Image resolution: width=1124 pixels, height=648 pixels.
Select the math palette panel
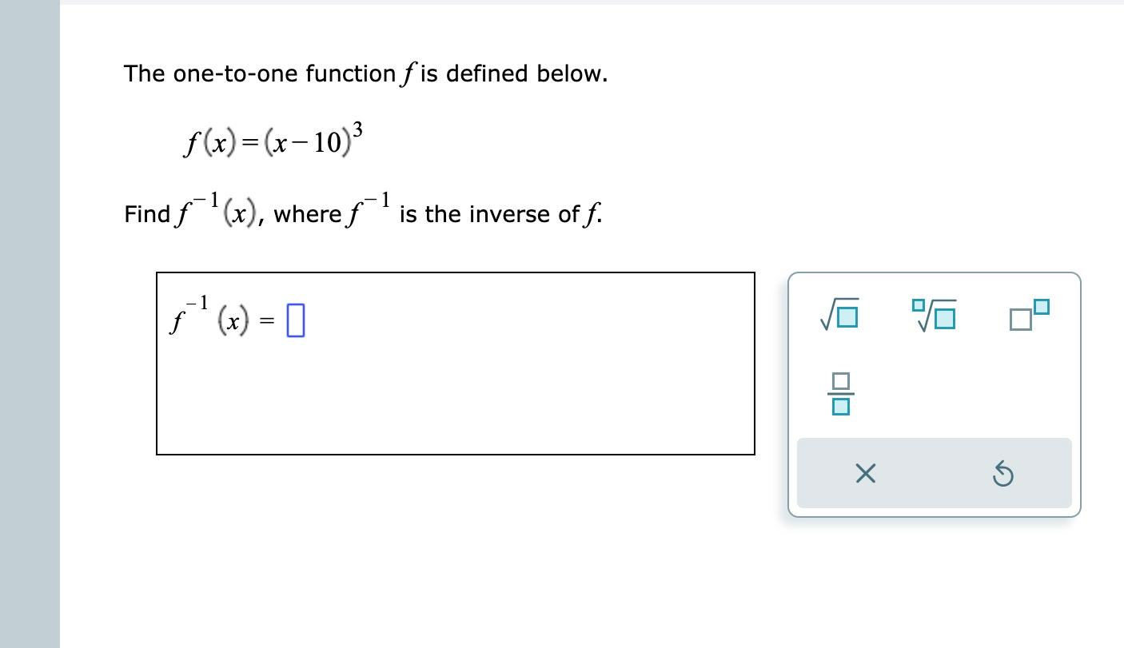[x=934, y=394]
